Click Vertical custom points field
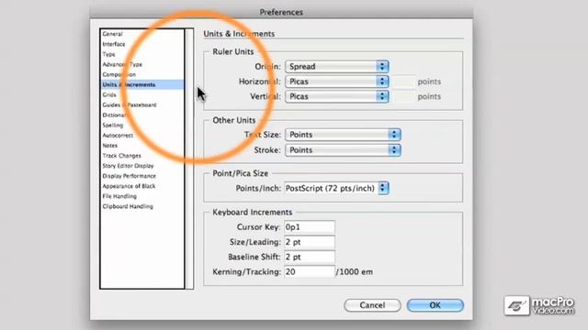Screen dimensions: 588x330 pos(404,96)
